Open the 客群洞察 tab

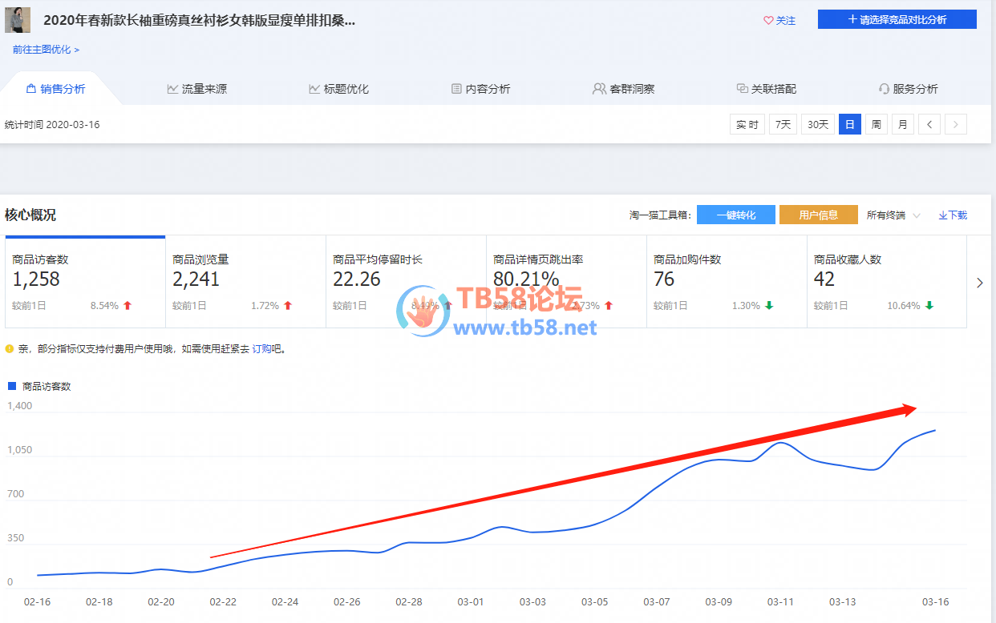tap(623, 89)
